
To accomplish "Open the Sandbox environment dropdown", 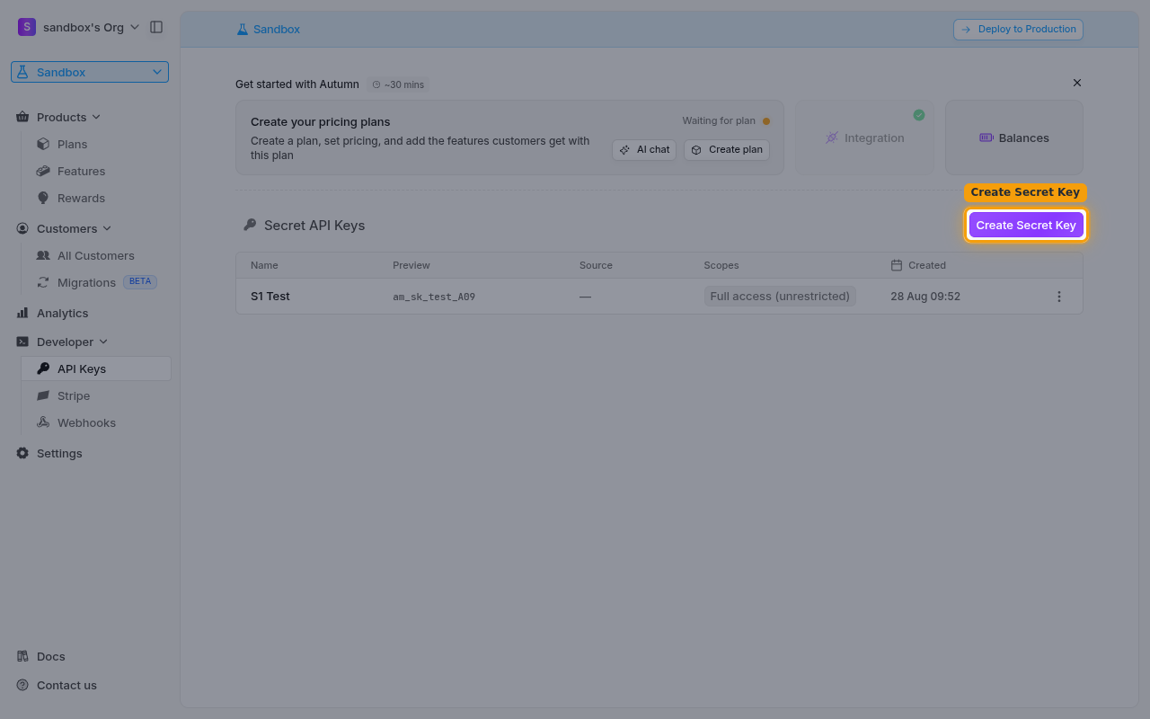I will pyautogui.click(x=90, y=72).
